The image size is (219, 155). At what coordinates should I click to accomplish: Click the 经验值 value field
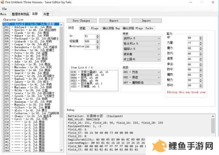[90, 41]
